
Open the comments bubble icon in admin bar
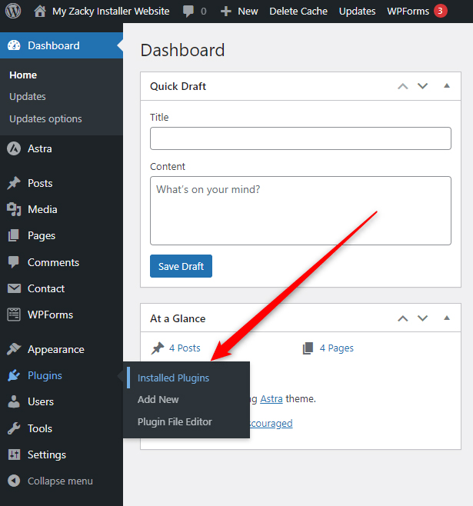point(188,12)
